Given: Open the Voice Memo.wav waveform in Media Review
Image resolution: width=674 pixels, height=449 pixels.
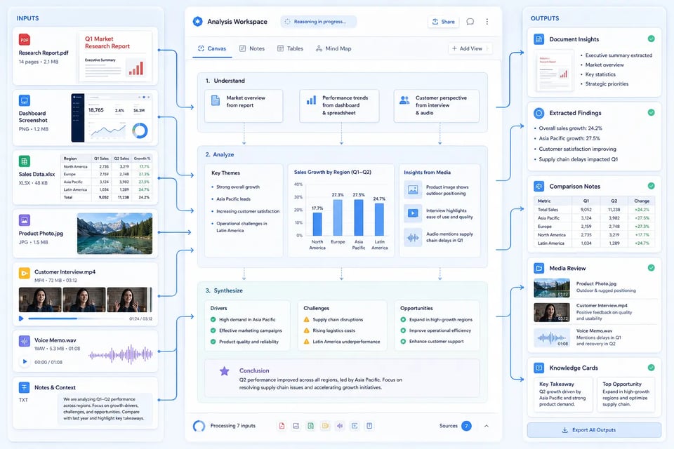Looking at the screenshot, I should pyautogui.click(x=552, y=337).
